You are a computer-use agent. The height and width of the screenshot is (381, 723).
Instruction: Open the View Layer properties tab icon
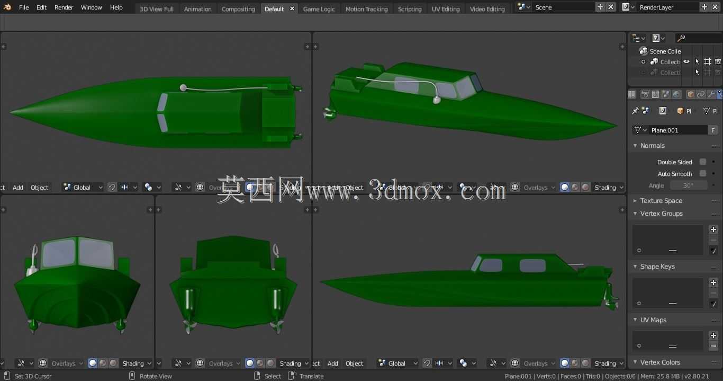coord(655,94)
